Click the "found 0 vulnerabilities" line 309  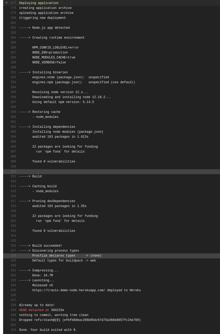tap(54, 162)
